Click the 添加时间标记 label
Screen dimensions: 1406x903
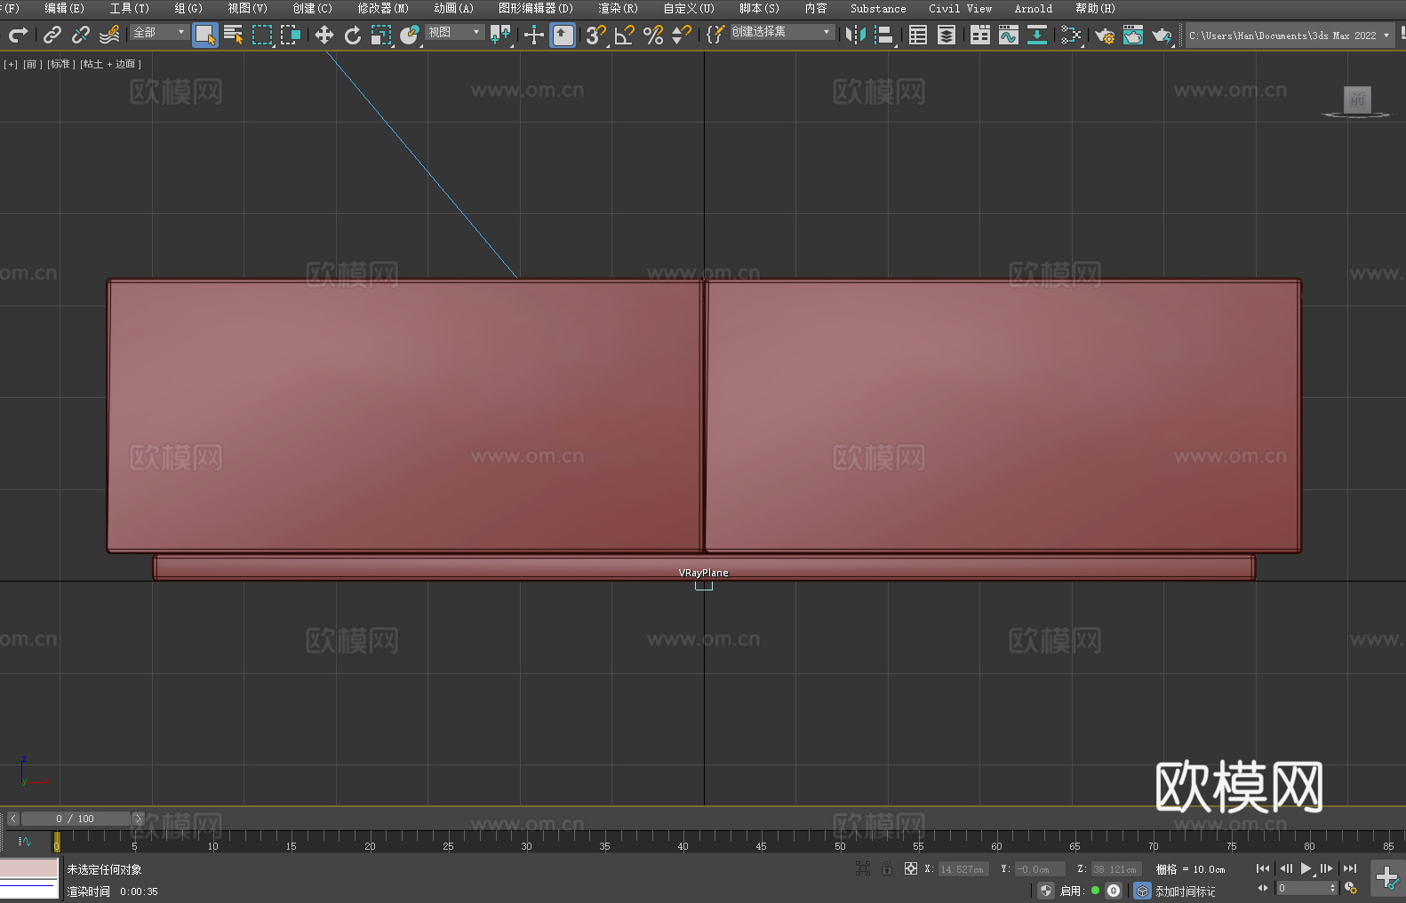tap(1185, 891)
